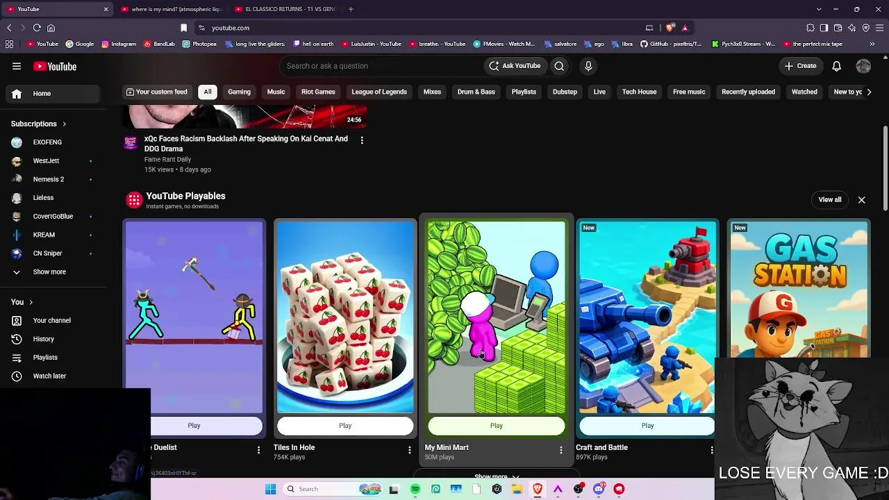Open a new browser tab with plus icon
This screenshot has height=500, width=889.
(351, 9)
